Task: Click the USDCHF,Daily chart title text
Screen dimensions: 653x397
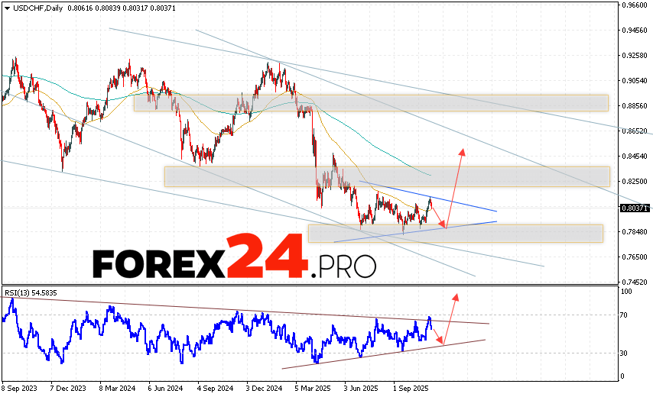Action: (38, 7)
